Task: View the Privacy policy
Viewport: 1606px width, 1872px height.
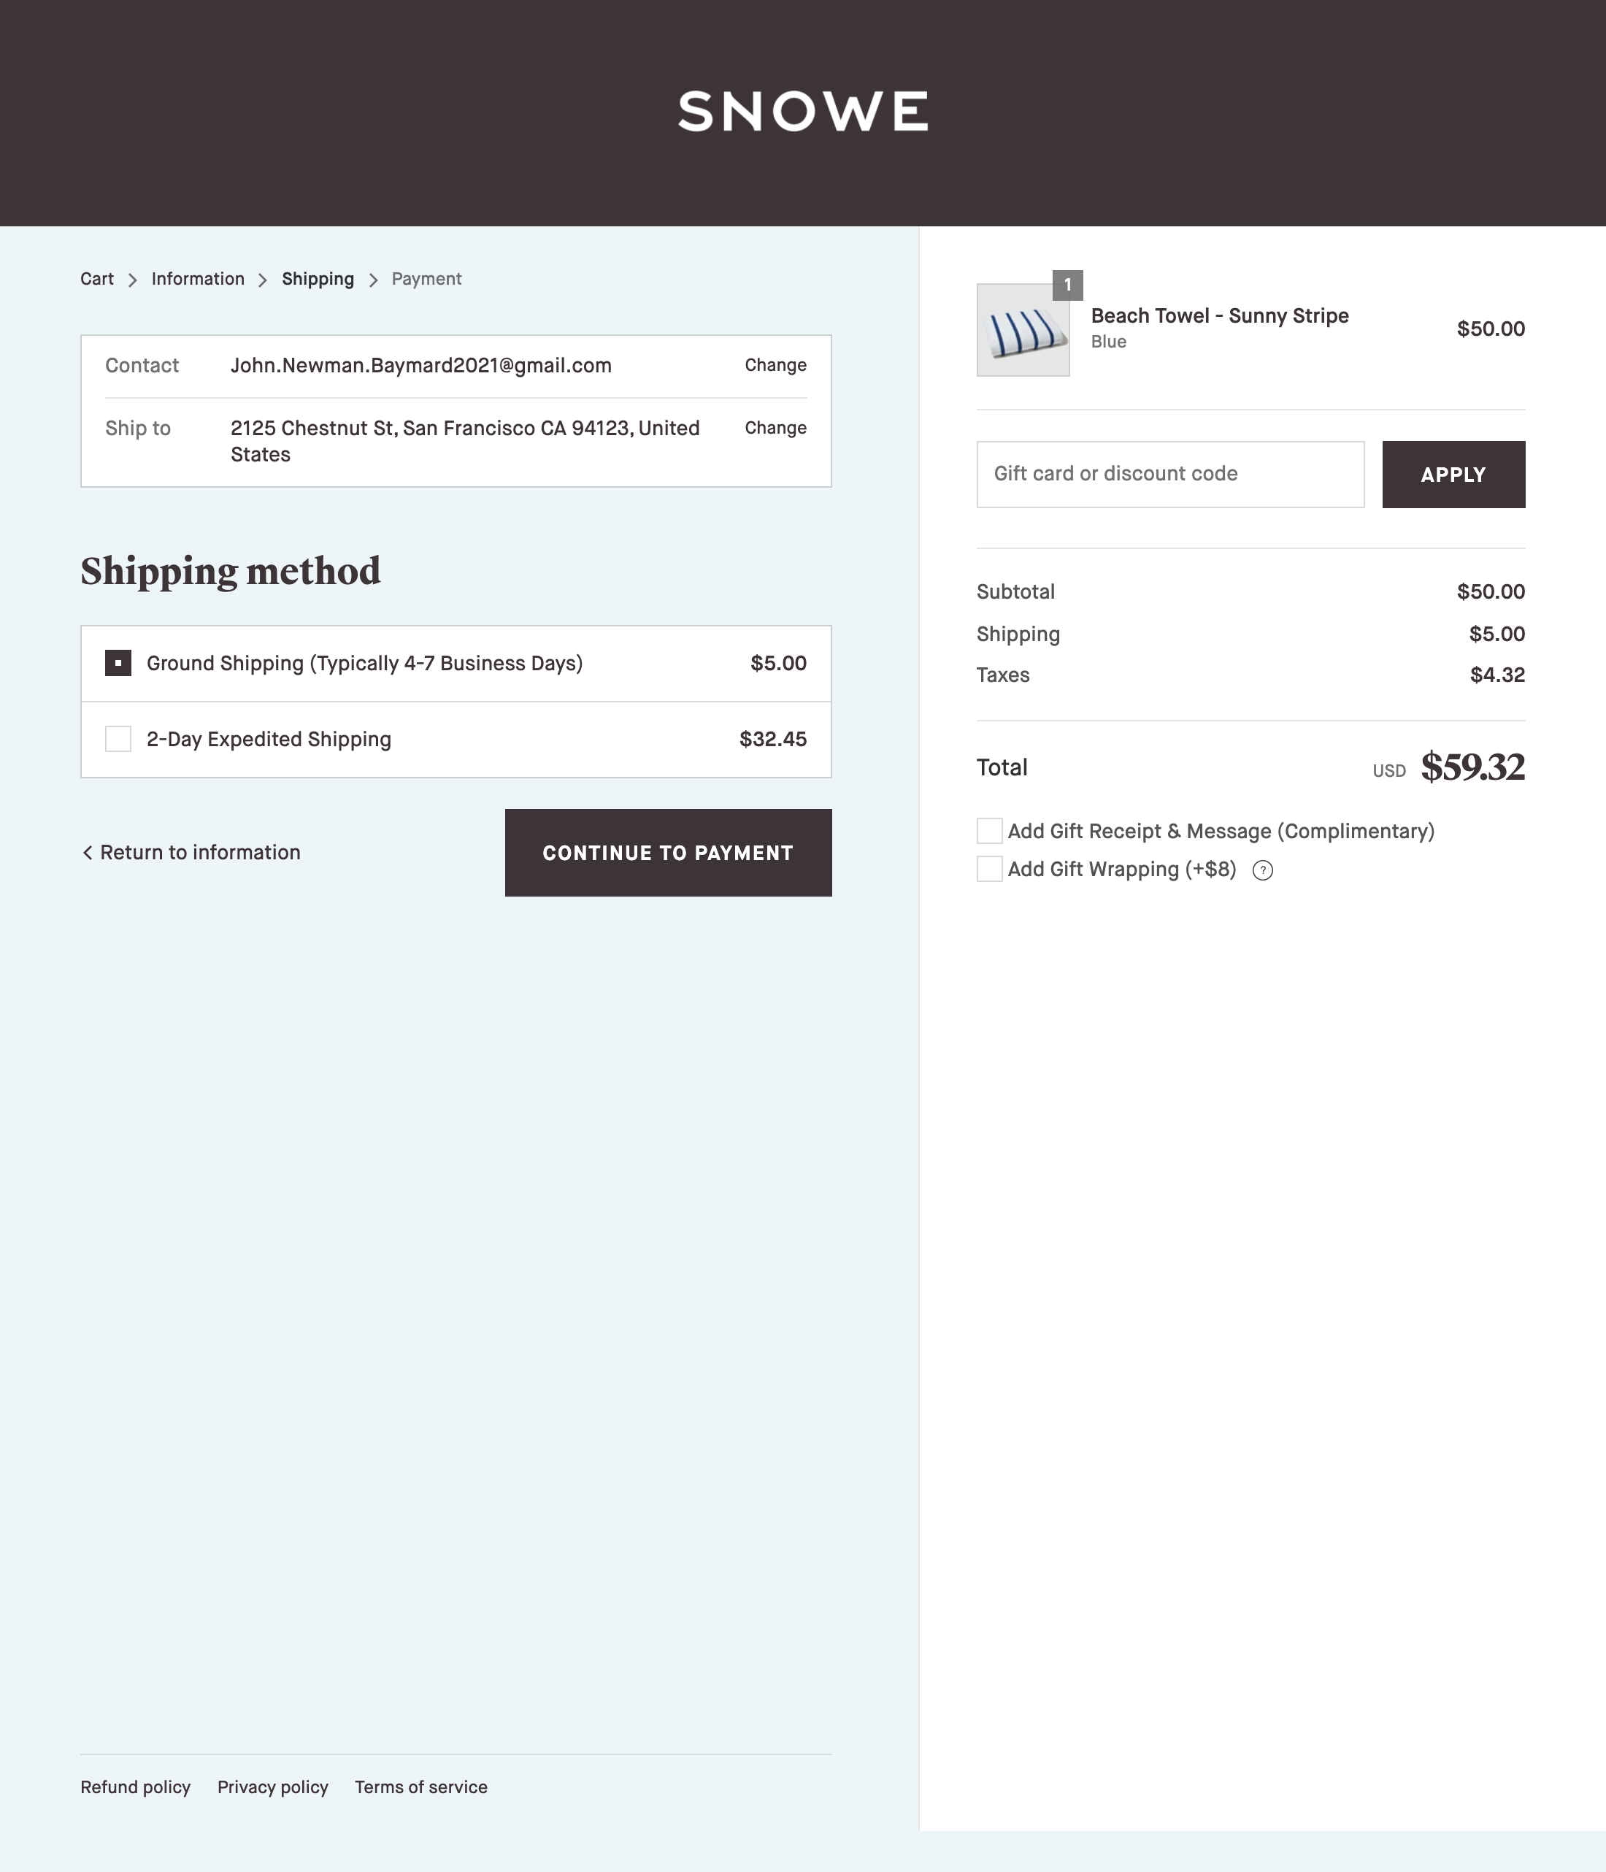Action: 273,1787
